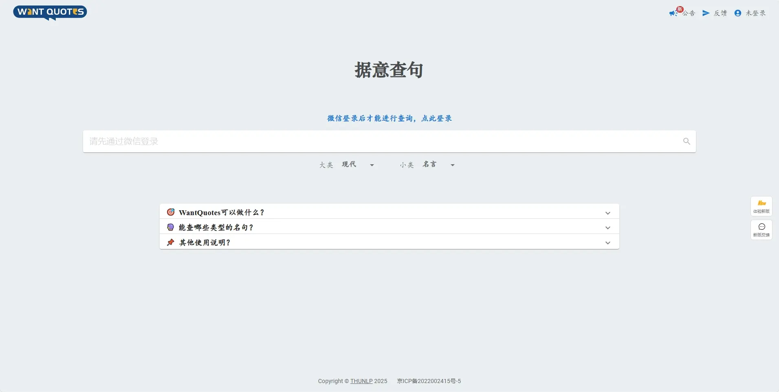Click the target icon beside WantQuotes question
Screen dimensions: 779x392
click(x=171, y=212)
